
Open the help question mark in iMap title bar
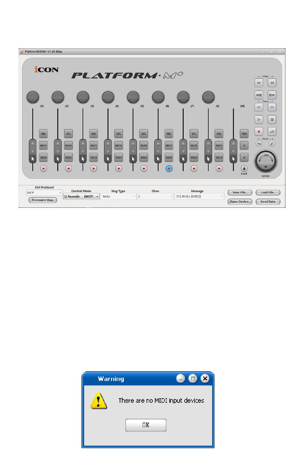[x=264, y=52]
